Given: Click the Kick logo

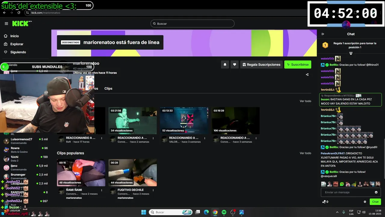Looking at the screenshot, I should tap(22, 24).
